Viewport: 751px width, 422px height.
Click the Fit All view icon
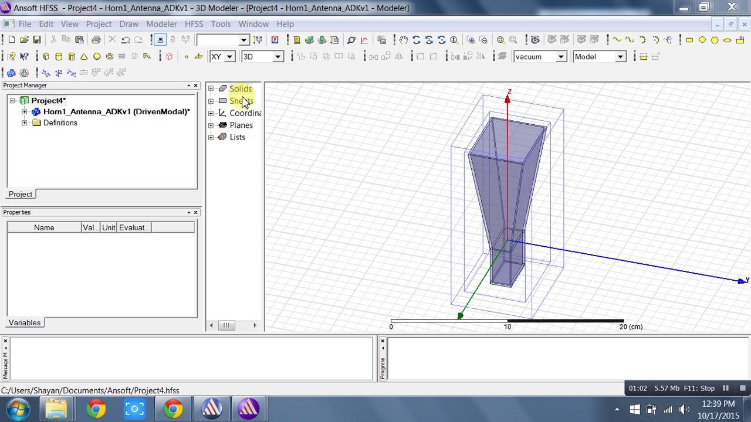click(x=500, y=40)
